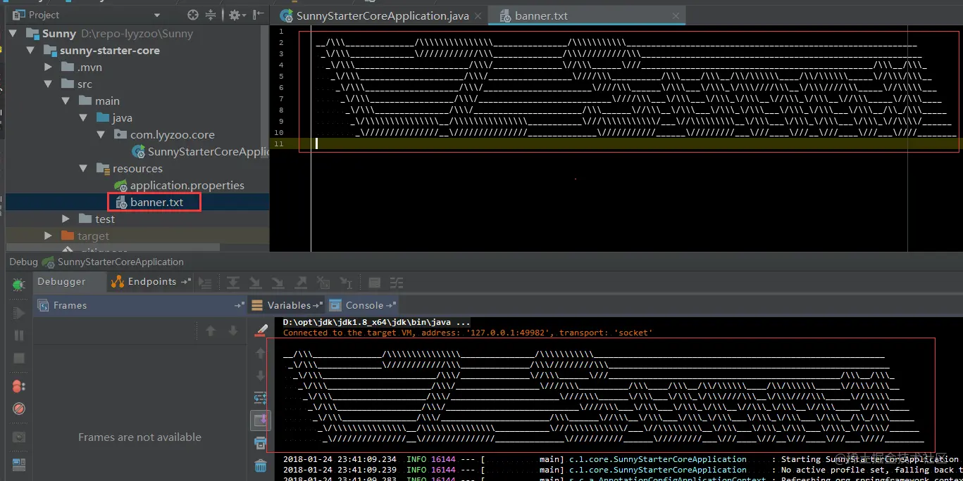
Task: Open the Variables panel tab
Action: 286,305
